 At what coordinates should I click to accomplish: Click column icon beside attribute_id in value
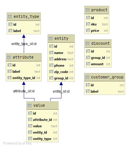30,119
